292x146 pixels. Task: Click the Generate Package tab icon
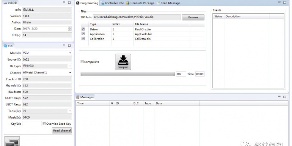[x=128, y=3]
